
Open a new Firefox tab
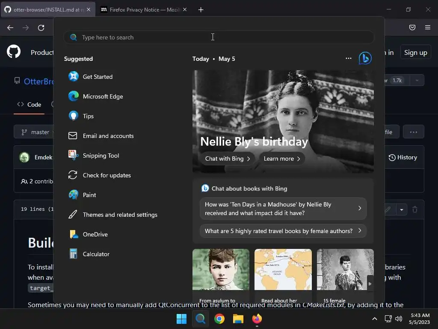pyautogui.click(x=201, y=10)
